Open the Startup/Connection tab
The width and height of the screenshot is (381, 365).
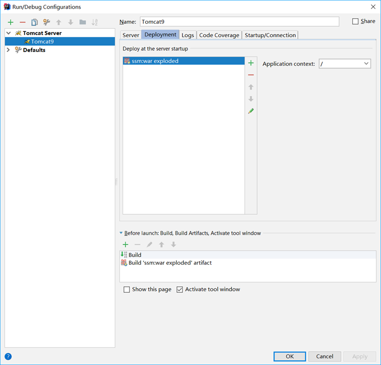click(270, 35)
